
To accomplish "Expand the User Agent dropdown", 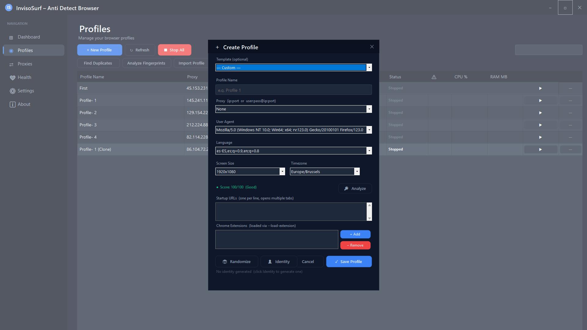I will 369,130.
